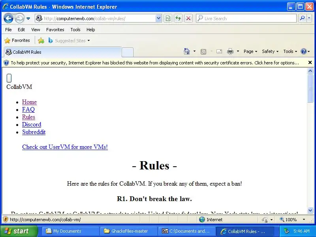316x237 pixels.
Task: Open the Help menu
Action: pyautogui.click(x=91, y=30)
